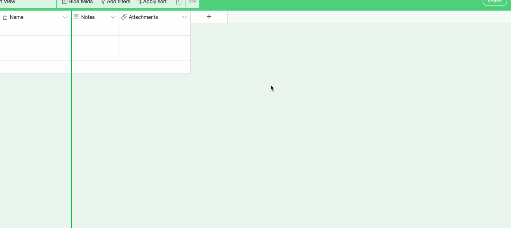Click the Apply sort button
The height and width of the screenshot is (228, 511).
click(152, 2)
